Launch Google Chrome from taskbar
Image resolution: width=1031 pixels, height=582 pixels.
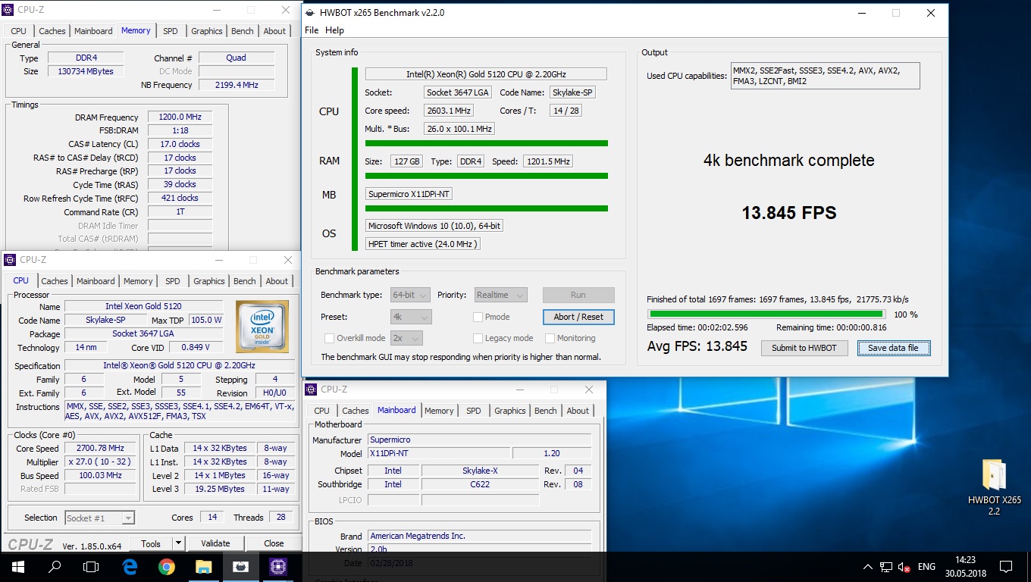click(167, 567)
